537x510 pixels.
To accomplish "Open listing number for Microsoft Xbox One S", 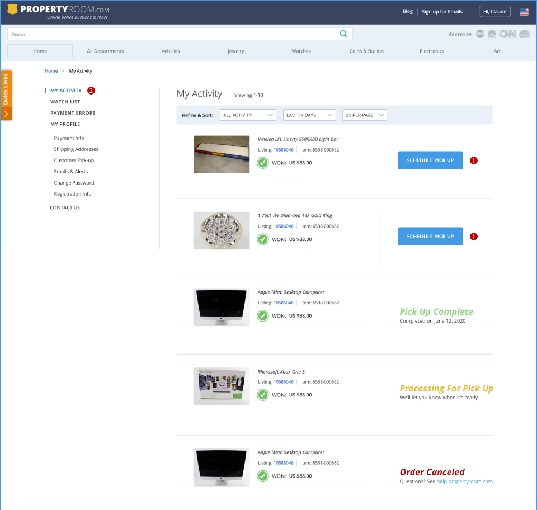I will [283, 382].
